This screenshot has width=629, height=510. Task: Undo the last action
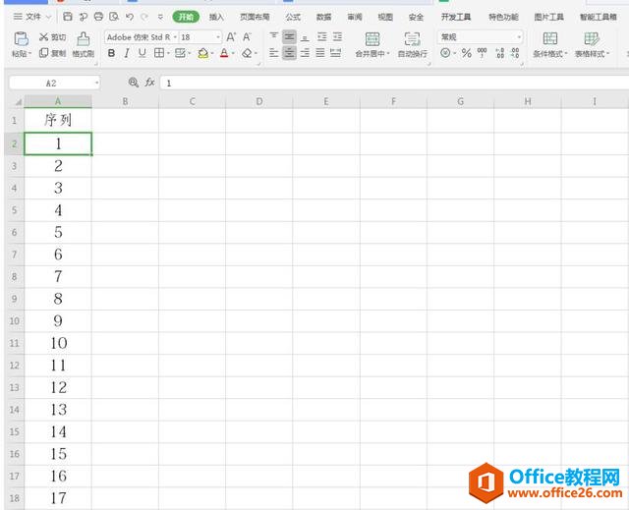pos(129,17)
